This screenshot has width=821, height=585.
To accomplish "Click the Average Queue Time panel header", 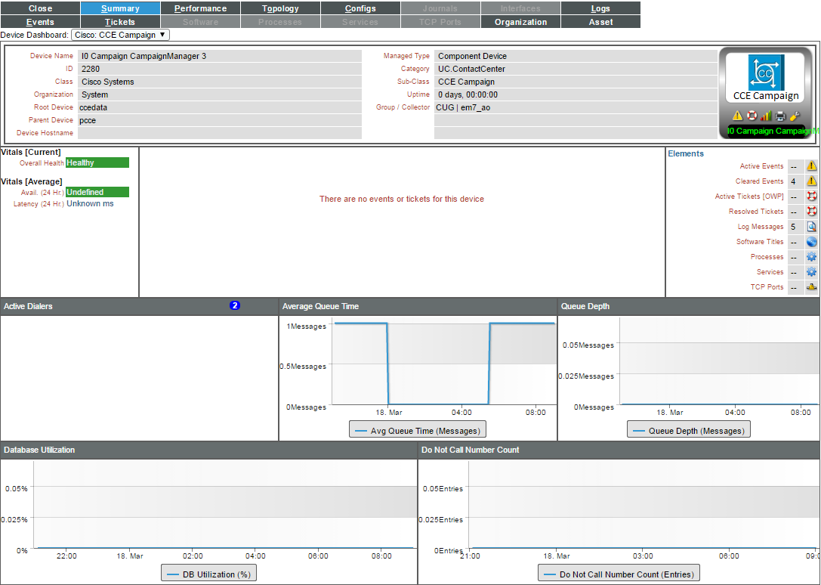I will point(418,306).
